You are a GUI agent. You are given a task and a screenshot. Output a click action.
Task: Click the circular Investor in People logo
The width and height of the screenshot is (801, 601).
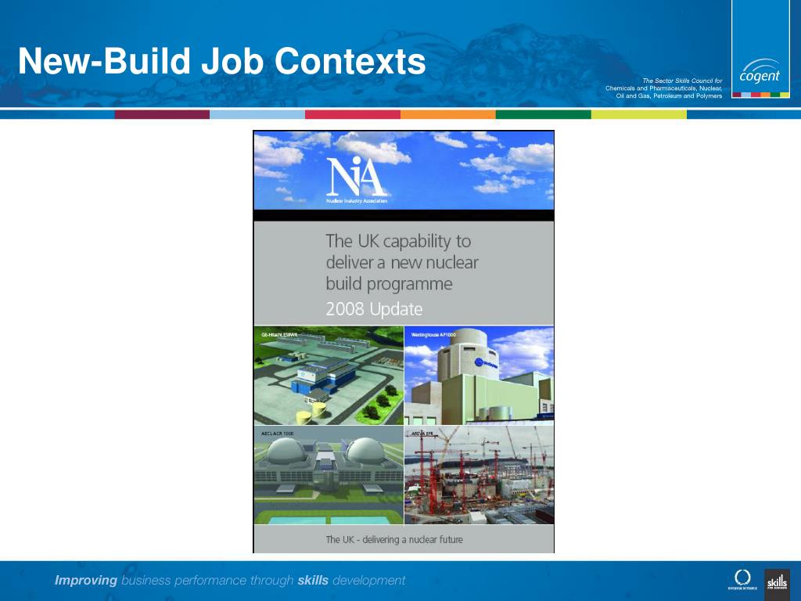click(x=742, y=580)
